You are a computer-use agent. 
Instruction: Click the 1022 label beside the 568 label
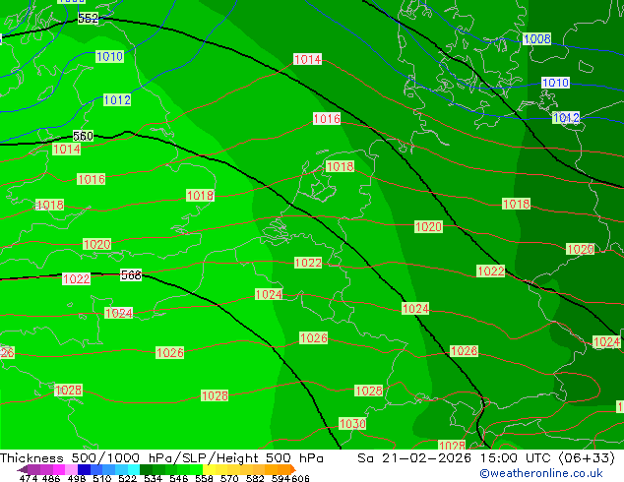tap(76, 278)
